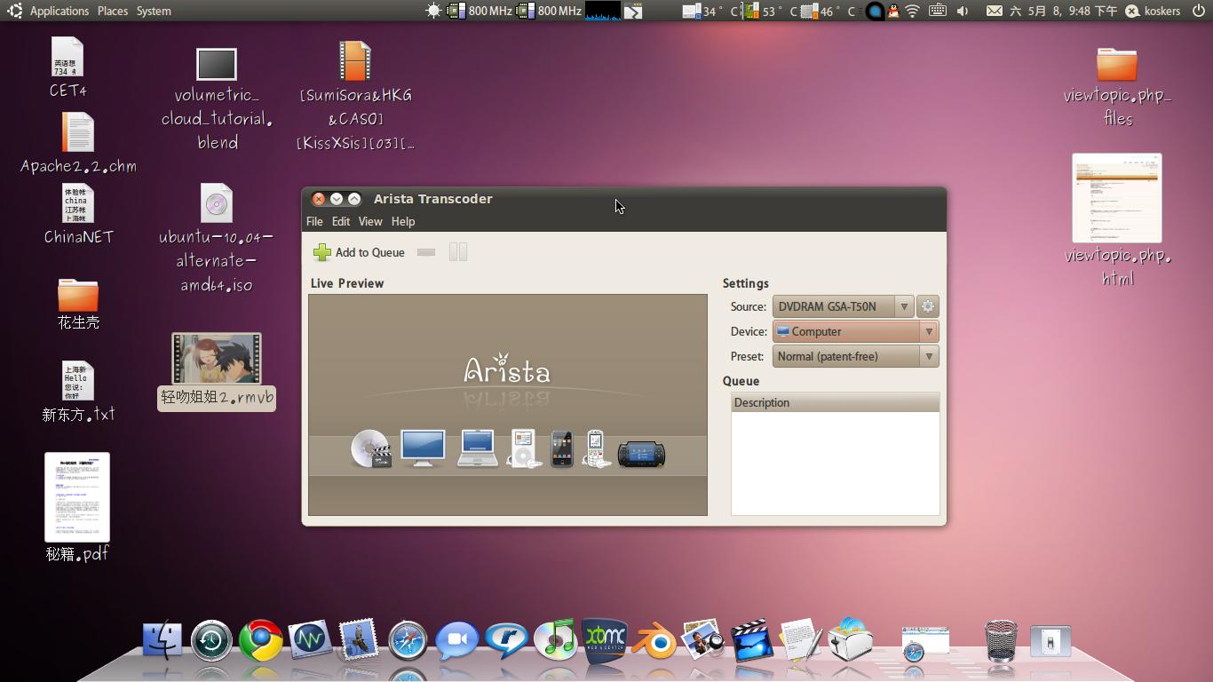Open the waveform monitor icon in dock
Screen dimensions: 1213x682
[x=309, y=639]
